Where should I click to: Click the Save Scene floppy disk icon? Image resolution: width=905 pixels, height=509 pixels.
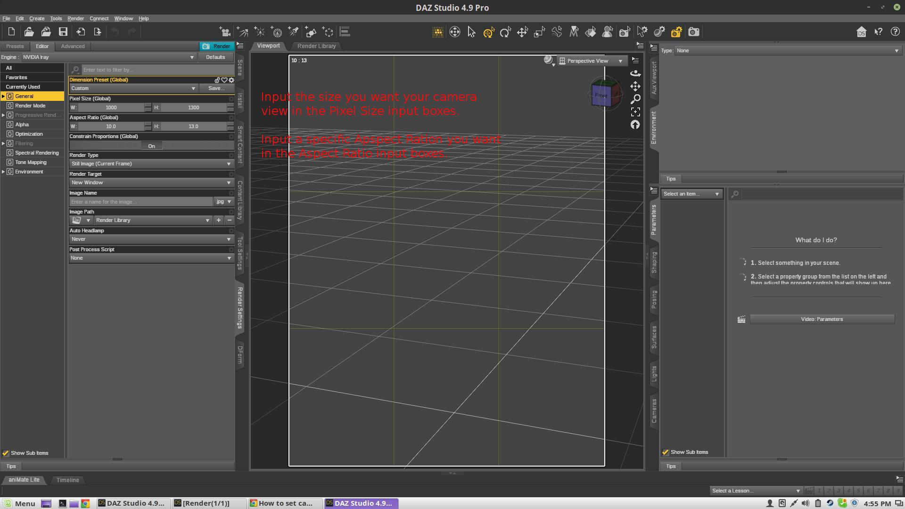tap(63, 32)
